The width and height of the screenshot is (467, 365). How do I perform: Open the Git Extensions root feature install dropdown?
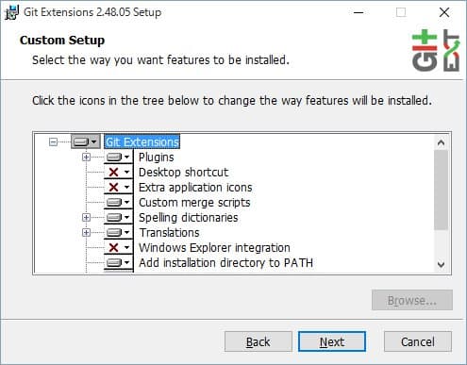coord(86,141)
